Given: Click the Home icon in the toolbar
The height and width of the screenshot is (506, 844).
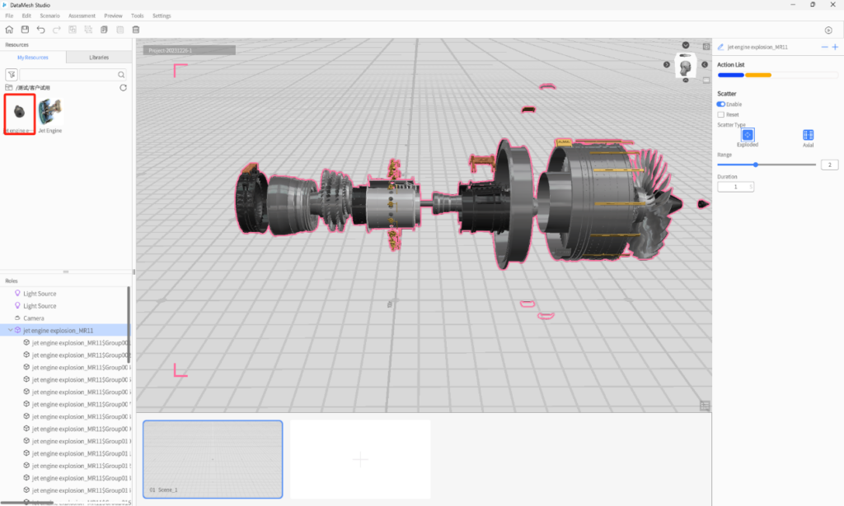Looking at the screenshot, I should pyautogui.click(x=9, y=30).
